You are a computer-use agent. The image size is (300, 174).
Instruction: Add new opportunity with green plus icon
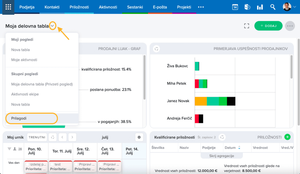click(287, 137)
